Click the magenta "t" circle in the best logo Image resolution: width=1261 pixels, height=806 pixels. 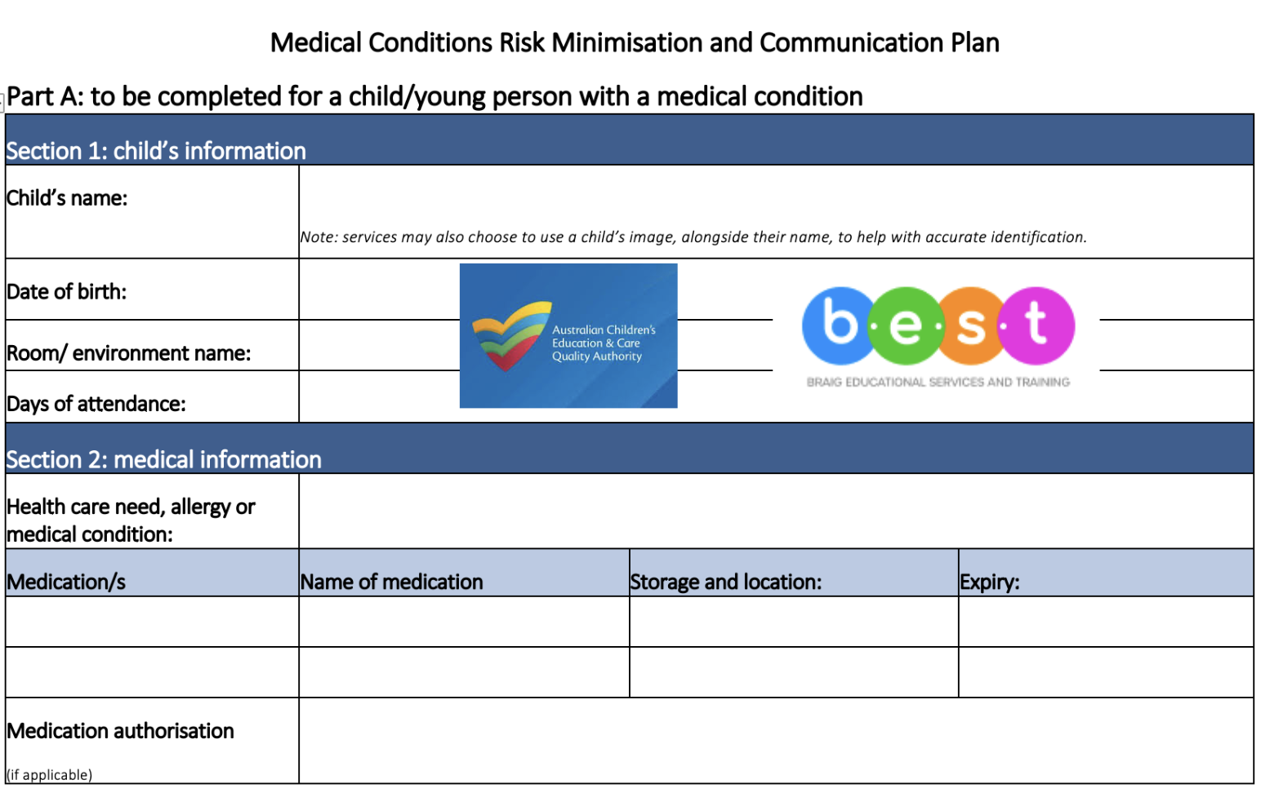click(1036, 325)
